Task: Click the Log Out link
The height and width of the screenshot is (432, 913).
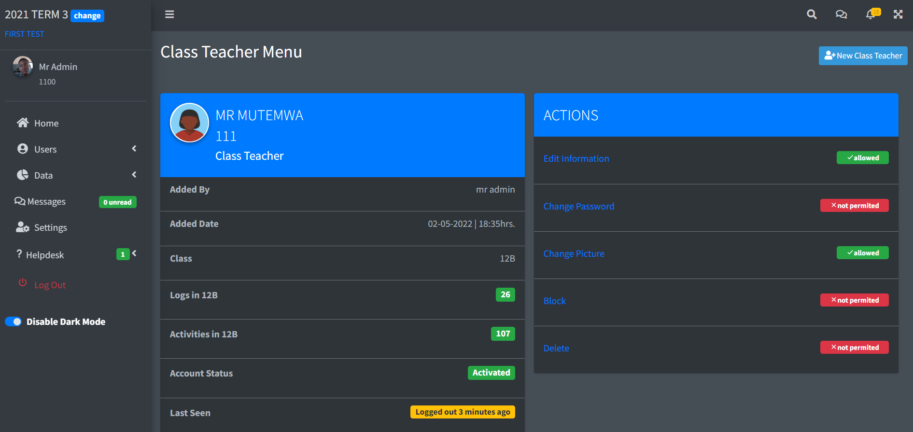Action: [50, 285]
